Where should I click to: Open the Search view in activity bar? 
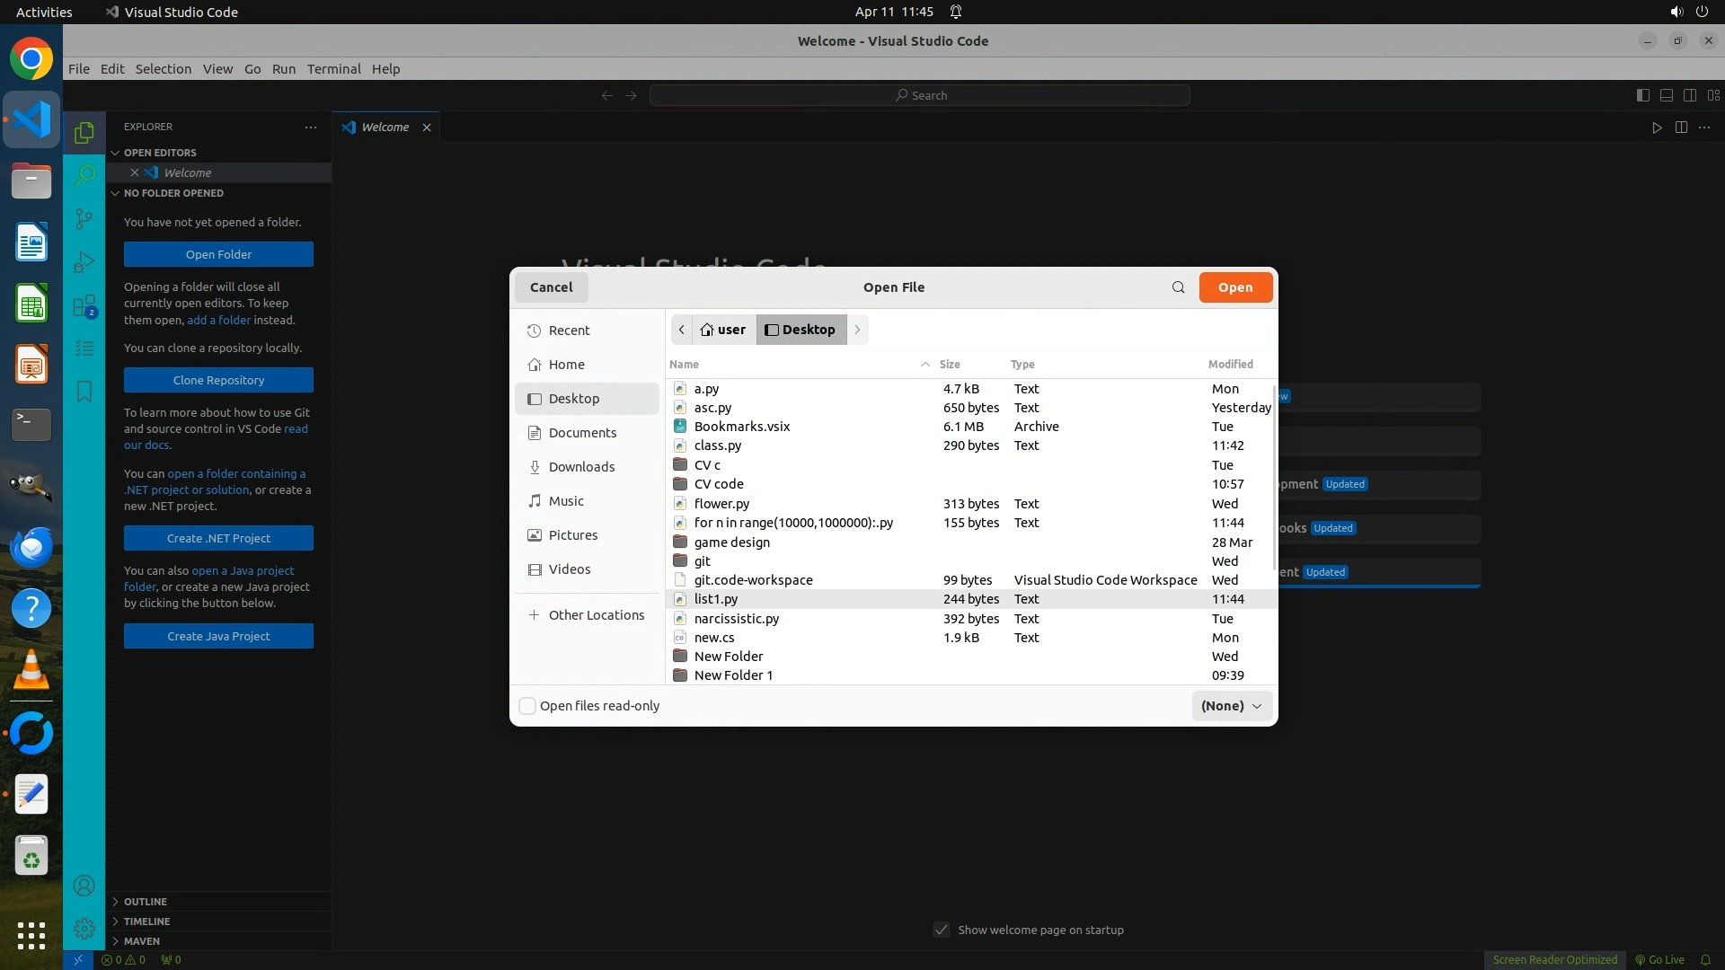pos(84,175)
